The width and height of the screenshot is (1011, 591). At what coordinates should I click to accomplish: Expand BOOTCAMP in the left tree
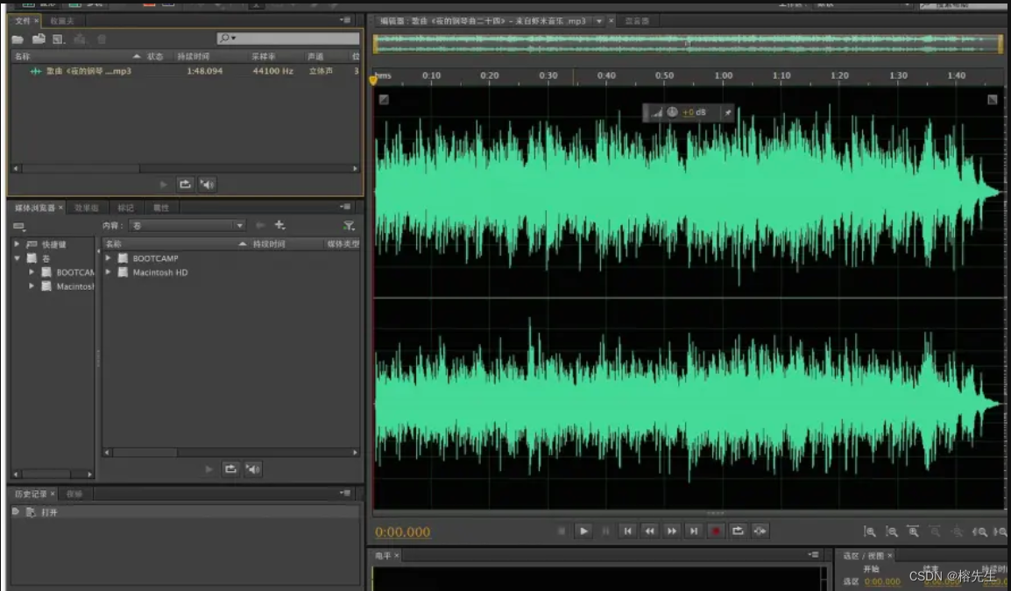[31, 272]
